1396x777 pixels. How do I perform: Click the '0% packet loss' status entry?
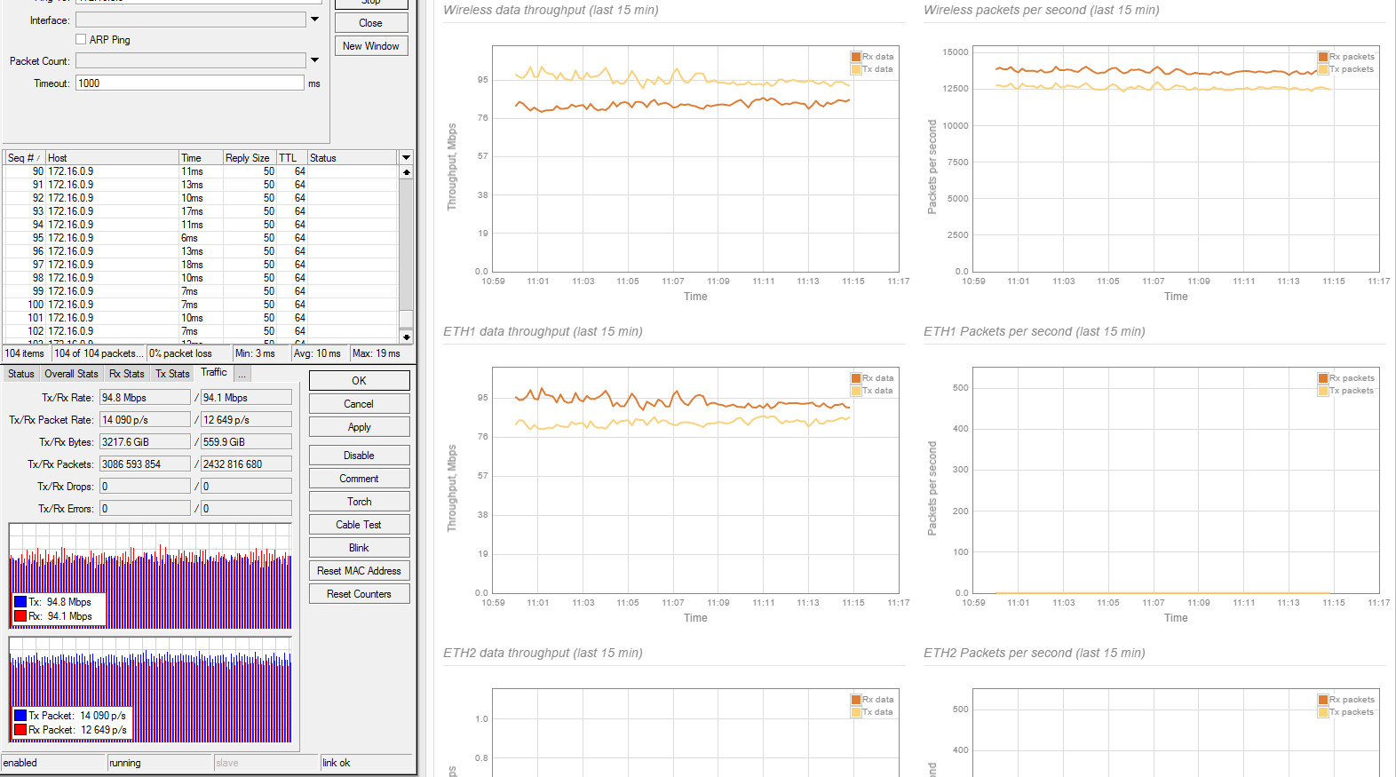[x=189, y=353]
